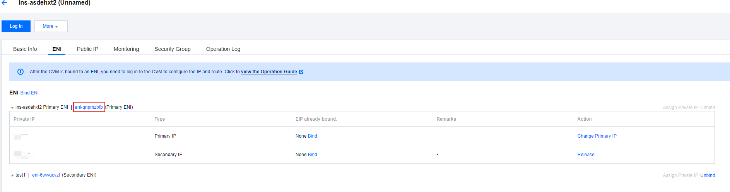
Task: Click the external link icon after Operation Guide
Action: coord(301,72)
